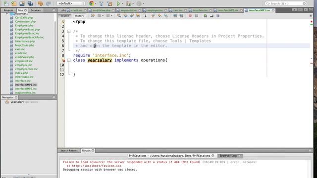Click the Uncomment icon in editor toolbar
The image size is (317, 178).
click(x=211, y=16)
